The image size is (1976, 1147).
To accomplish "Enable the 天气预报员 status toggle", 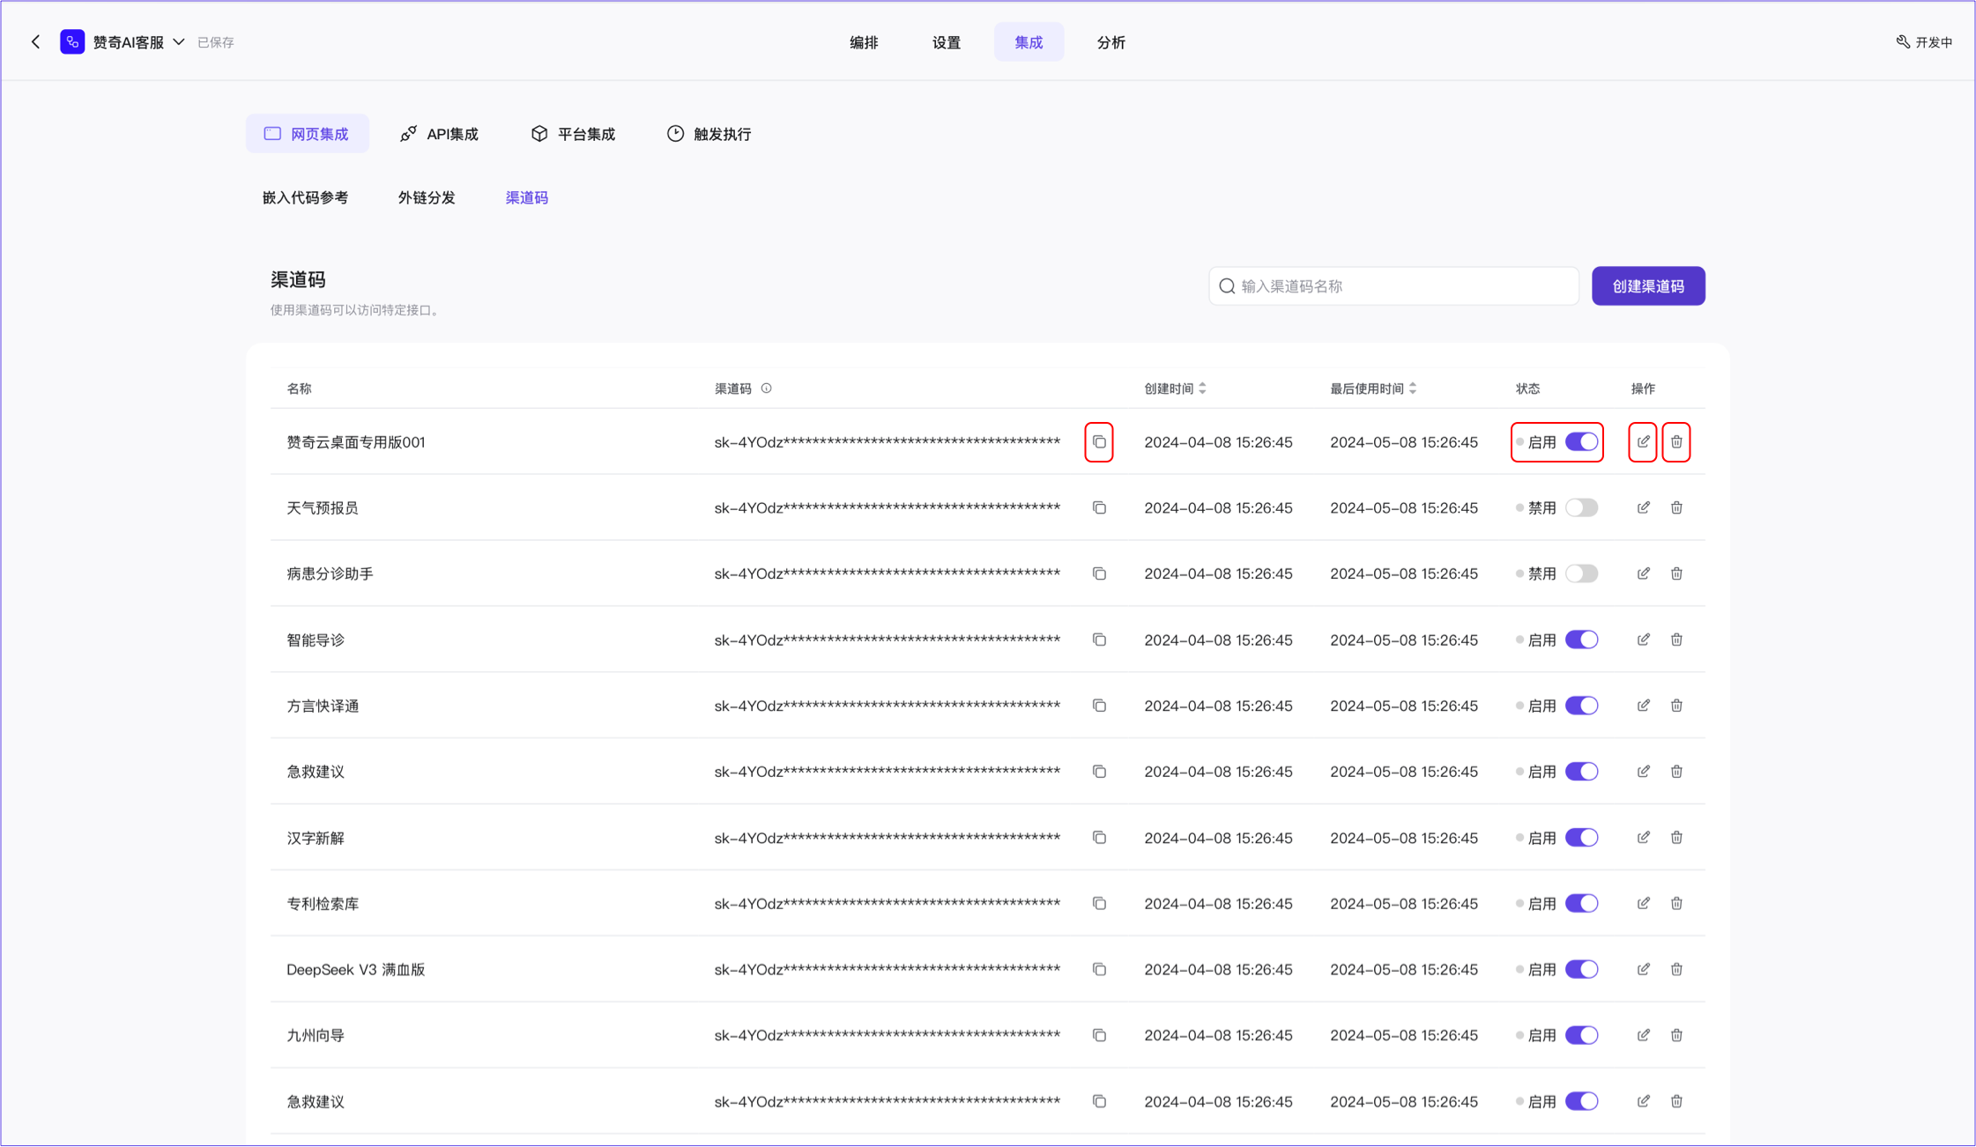I will pyautogui.click(x=1580, y=507).
